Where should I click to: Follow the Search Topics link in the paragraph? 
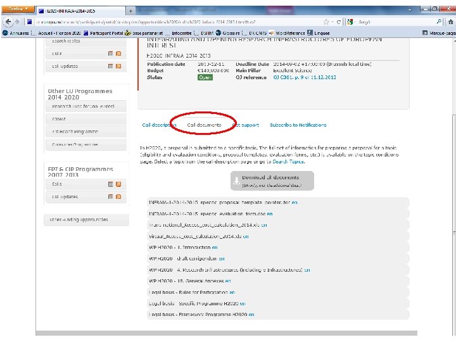(x=288, y=161)
